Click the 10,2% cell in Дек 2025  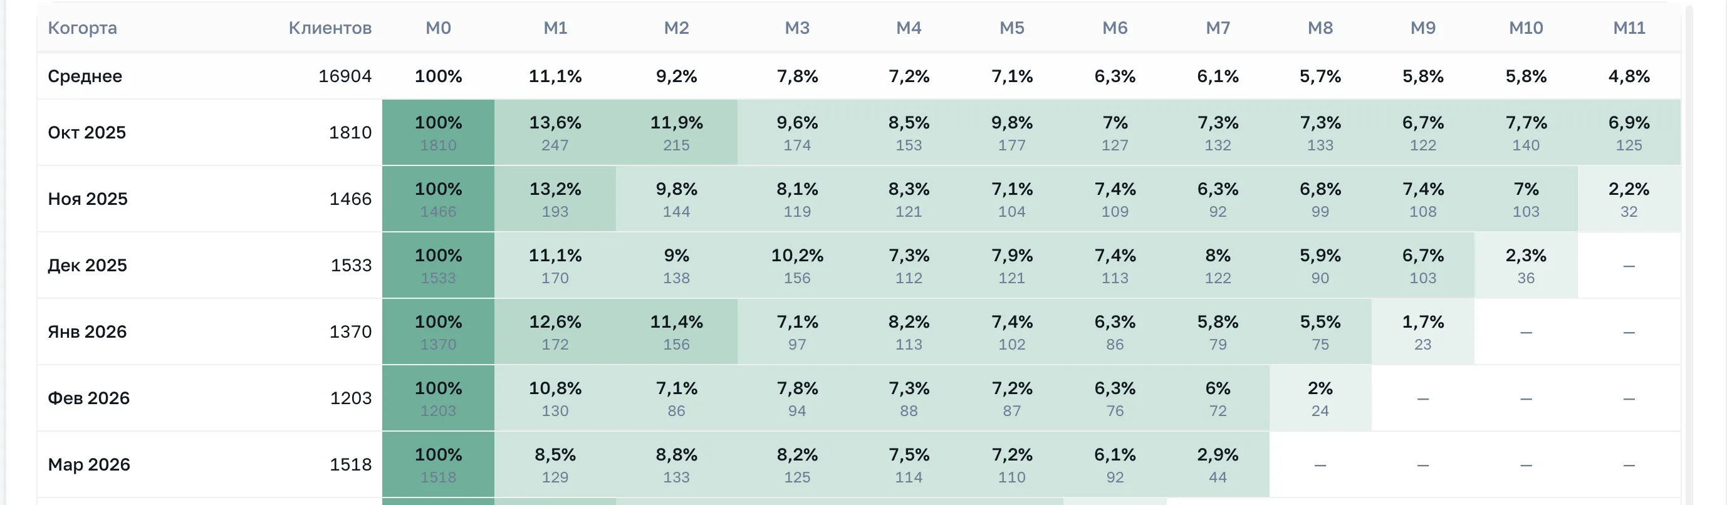[x=797, y=265]
